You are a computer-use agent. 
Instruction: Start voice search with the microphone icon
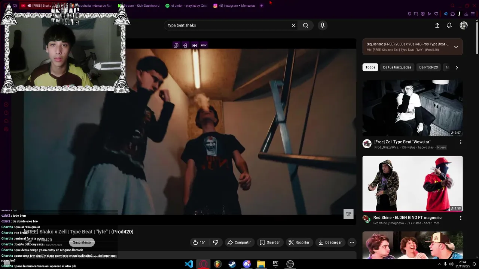[323, 25]
